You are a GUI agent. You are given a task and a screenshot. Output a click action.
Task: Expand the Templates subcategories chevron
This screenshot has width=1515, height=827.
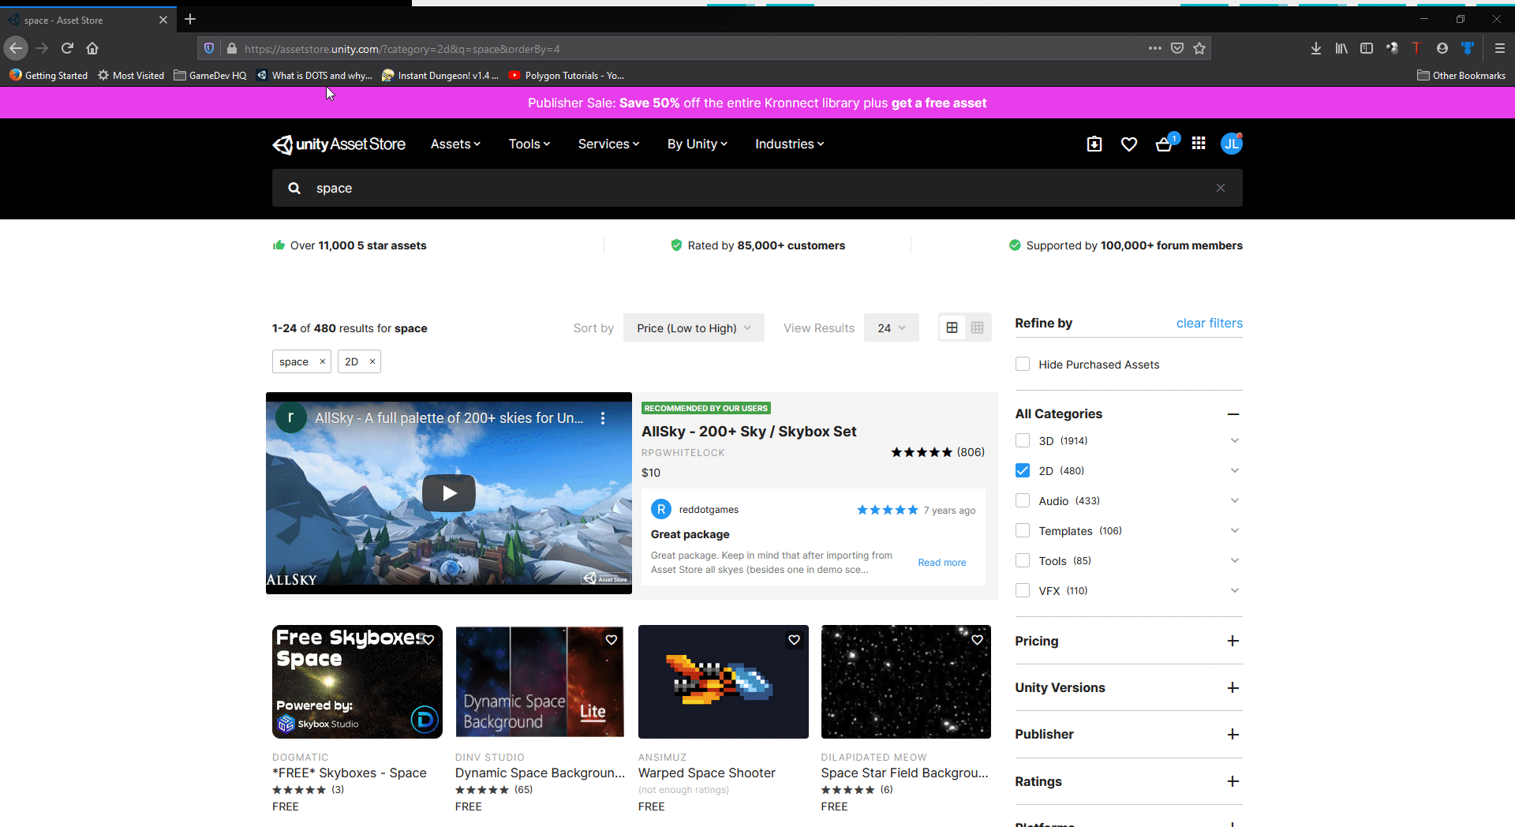1235,530
